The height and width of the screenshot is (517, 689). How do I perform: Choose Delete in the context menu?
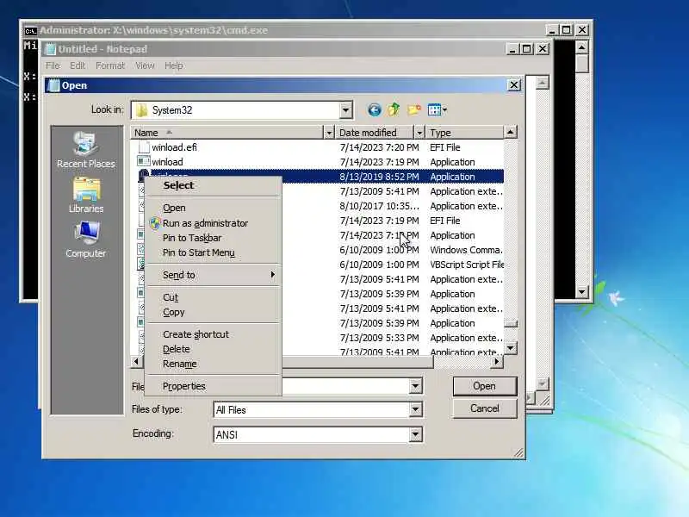tap(213, 349)
